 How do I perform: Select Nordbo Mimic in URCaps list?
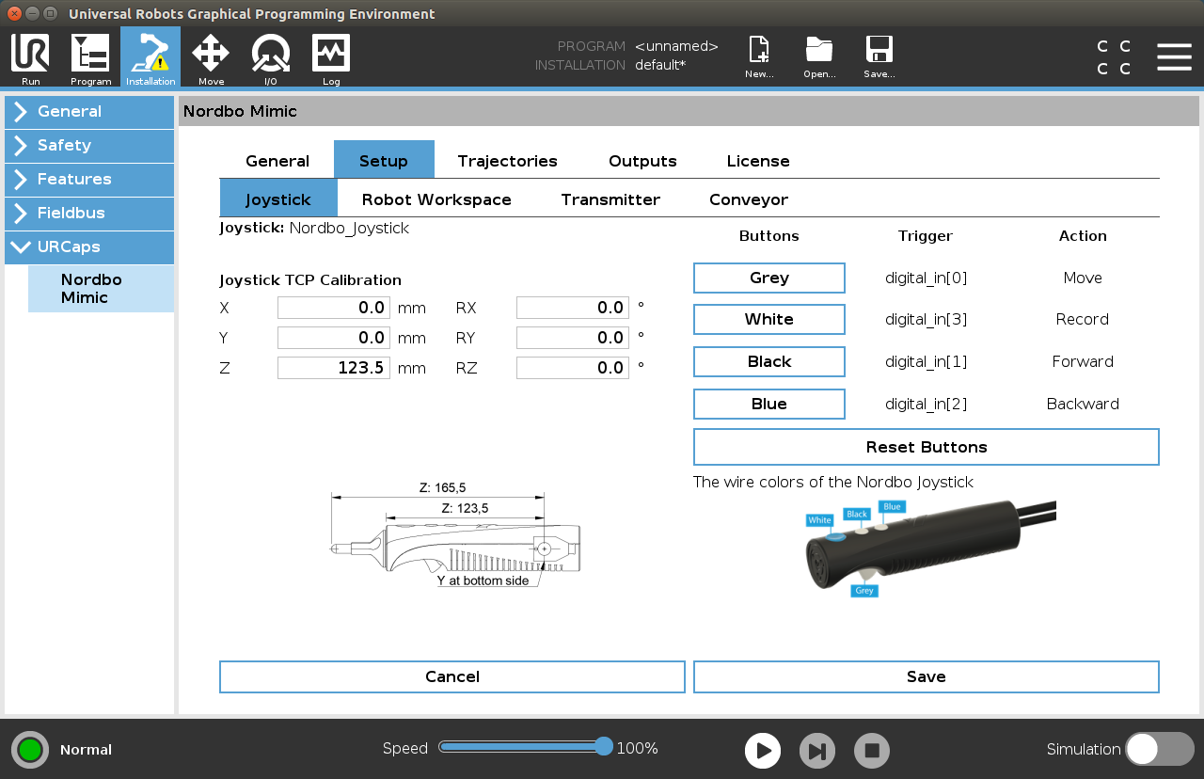click(x=101, y=289)
